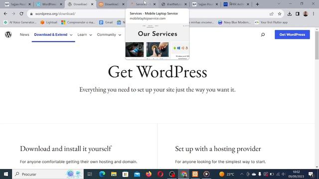The image size is (319, 179).
Task: Open AI Voice Generator bookmark
Action: (20, 22)
